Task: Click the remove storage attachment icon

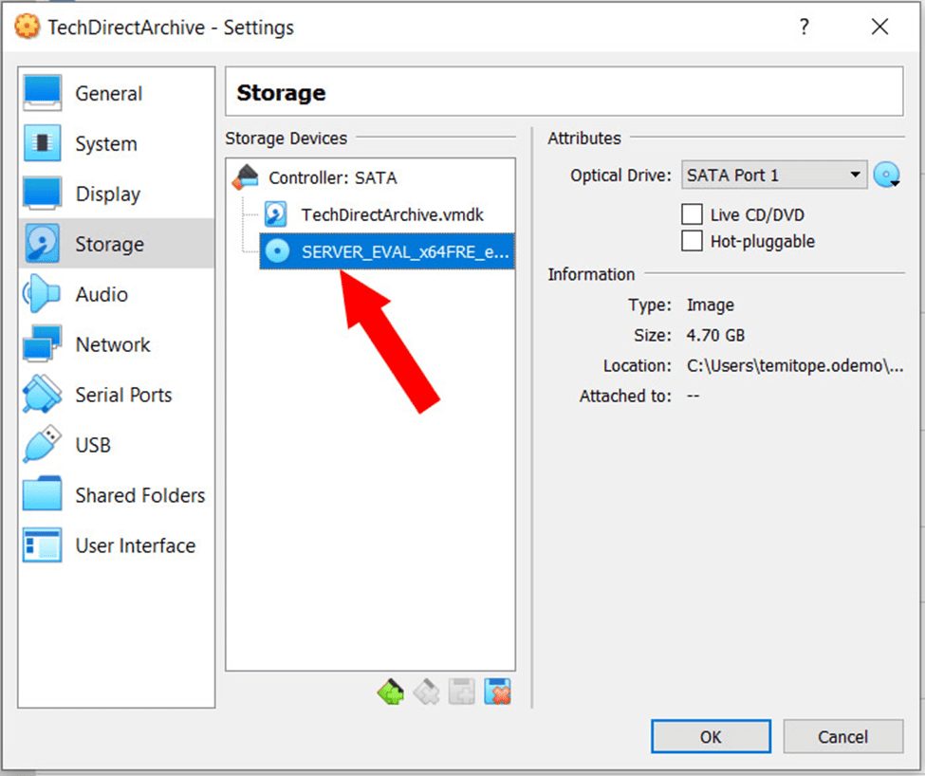Action: 497,692
